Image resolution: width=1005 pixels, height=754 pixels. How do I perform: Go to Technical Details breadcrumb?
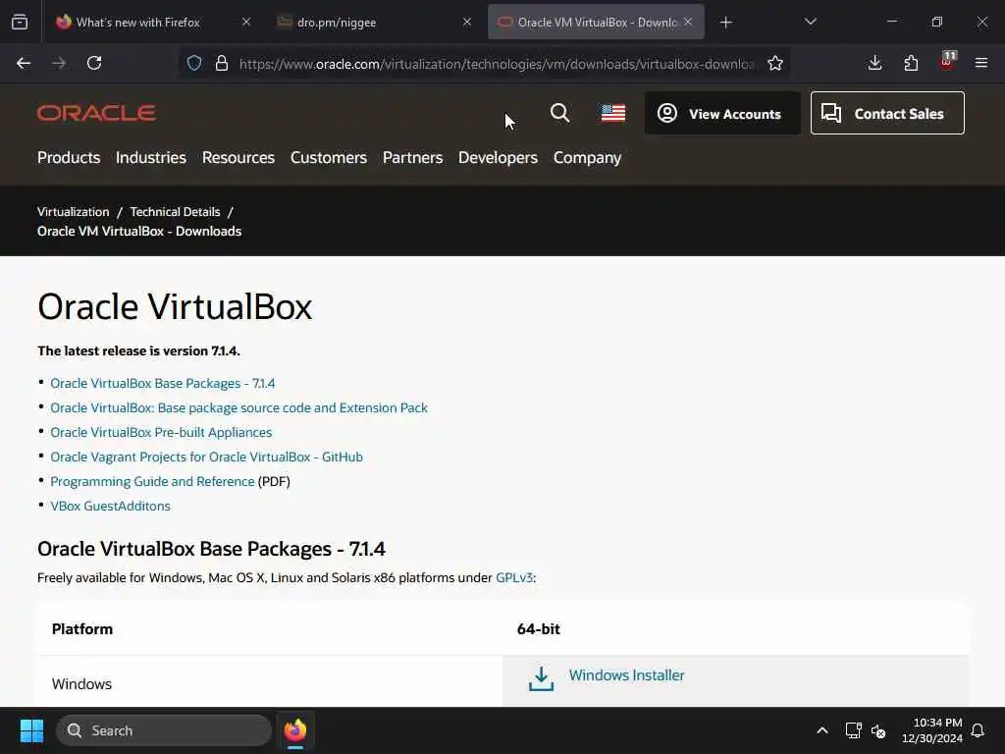(x=175, y=212)
